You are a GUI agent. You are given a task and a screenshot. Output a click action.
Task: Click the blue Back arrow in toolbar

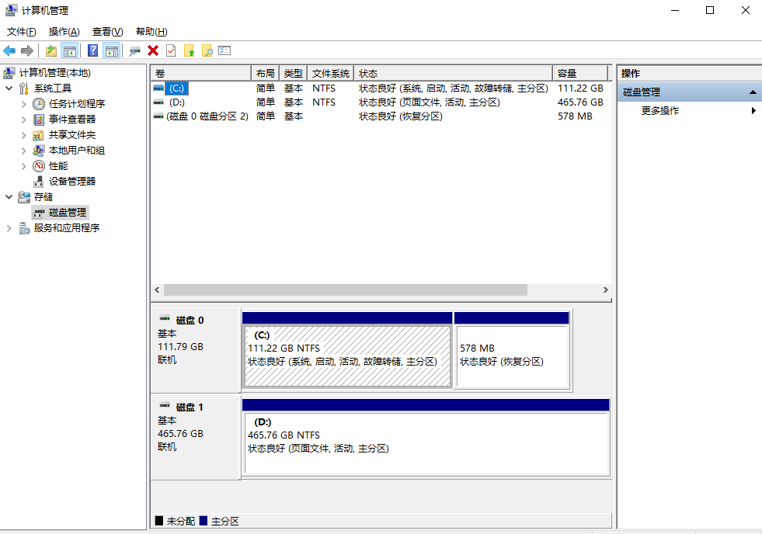tap(9, 51)
